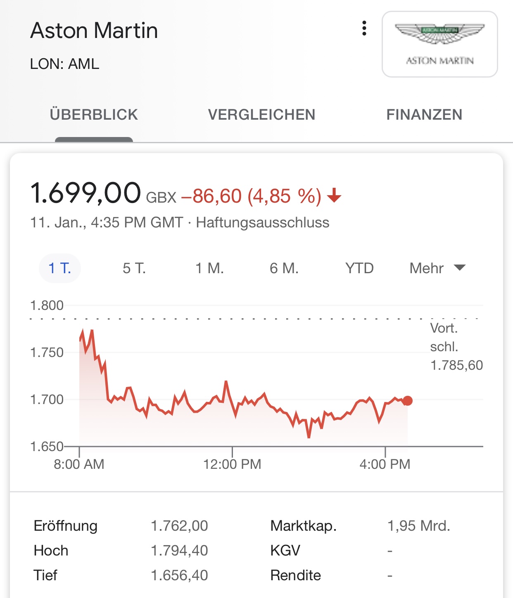513x598 pixels.
Task: Click the LON: AML ticker symbol
Action: coord(65,64)
